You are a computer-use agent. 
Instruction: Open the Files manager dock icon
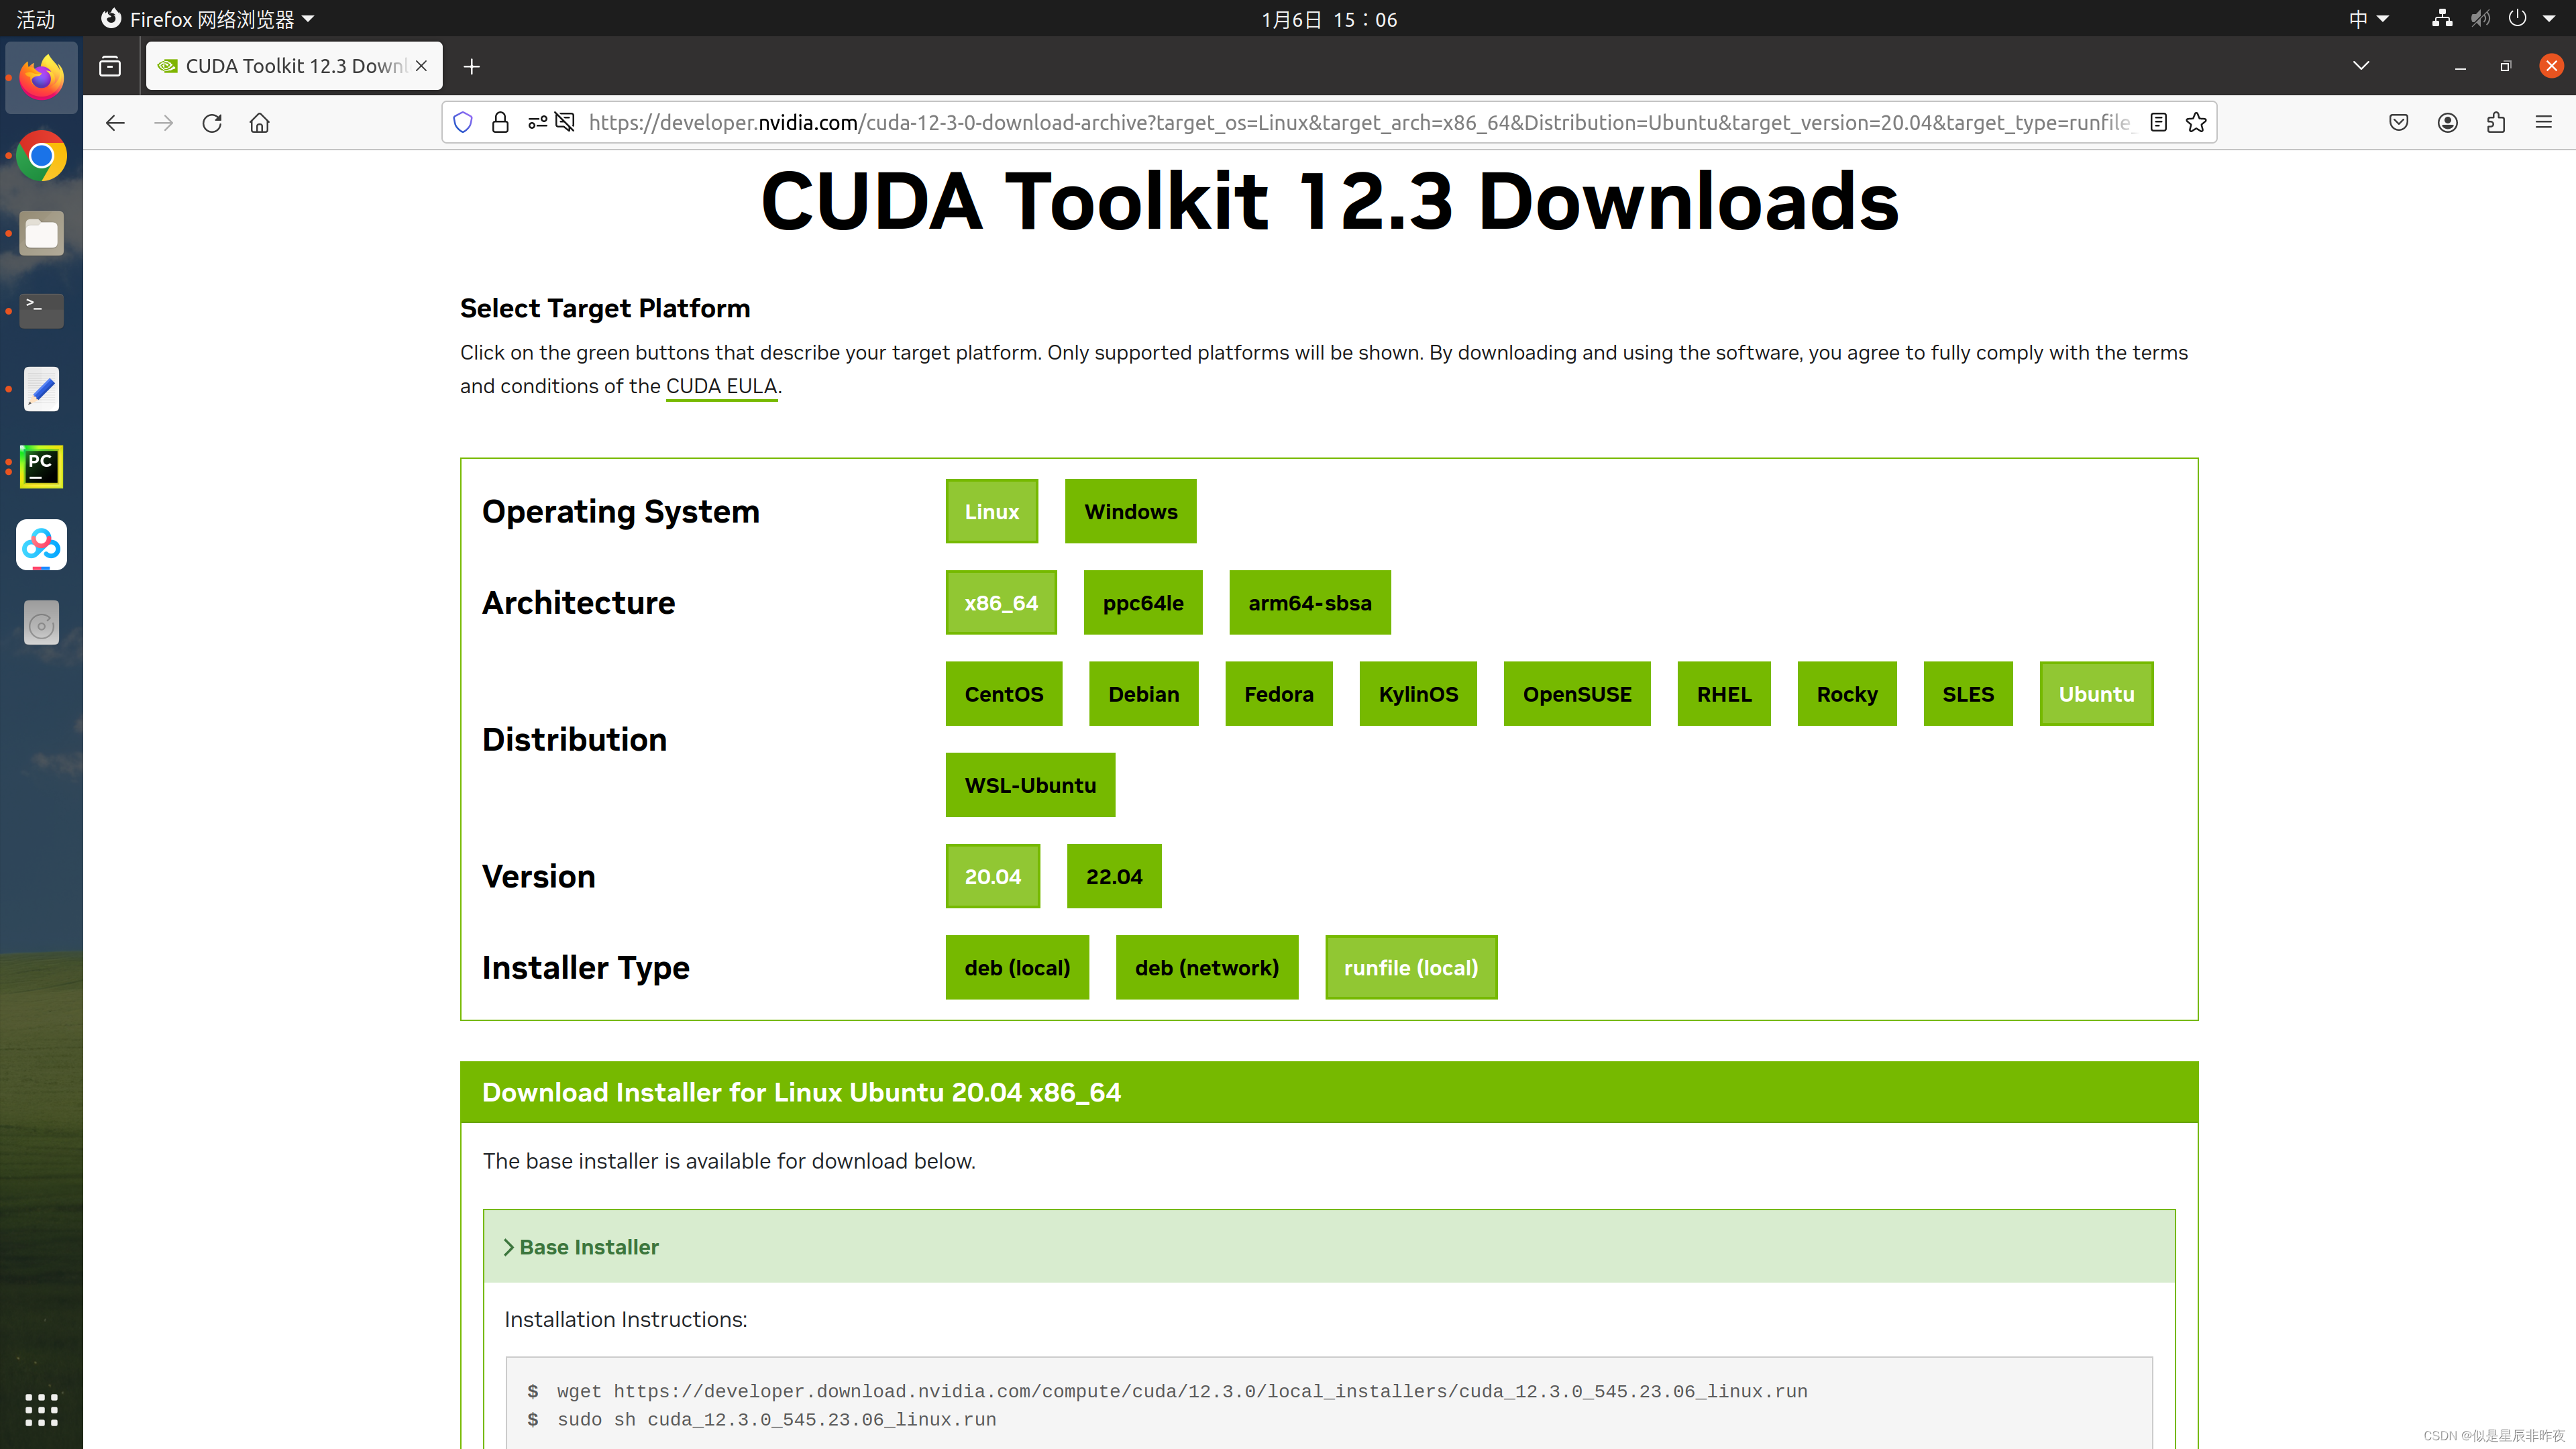point(41,234)
